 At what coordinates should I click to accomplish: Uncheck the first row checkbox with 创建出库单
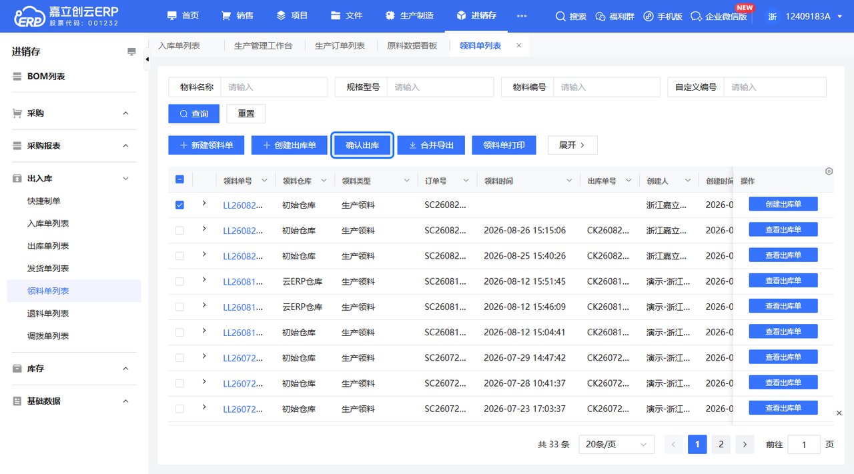[x=179, y=205]
